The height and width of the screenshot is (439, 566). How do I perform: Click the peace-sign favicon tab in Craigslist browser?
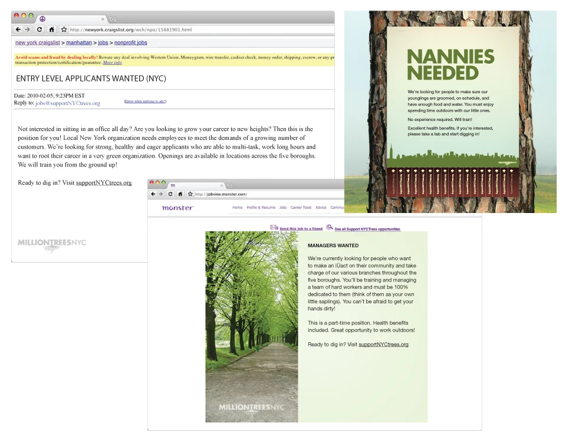coord(42,19)
